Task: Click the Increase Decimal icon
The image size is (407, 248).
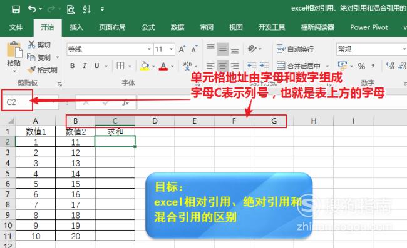Action: pyautogui.click(x=389, y=66)
